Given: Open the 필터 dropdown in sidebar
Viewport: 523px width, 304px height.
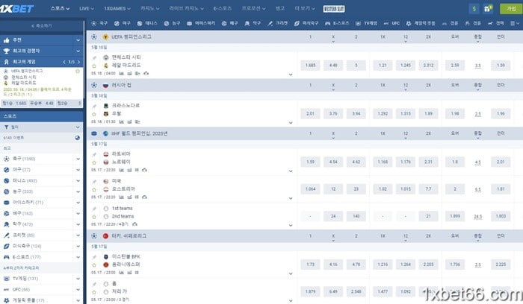Looking at the screenshot, I should click(41, 127).
